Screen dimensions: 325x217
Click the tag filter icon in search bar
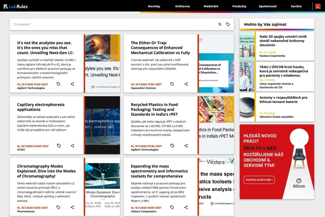point(228,24)
